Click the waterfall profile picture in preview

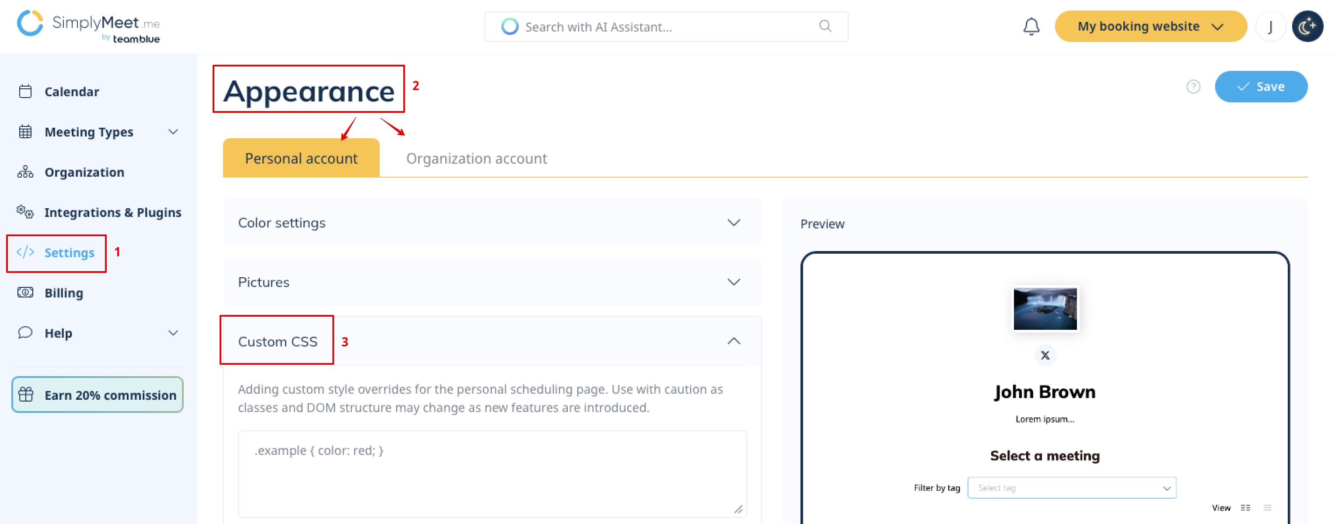click(x=1045, y=309)
